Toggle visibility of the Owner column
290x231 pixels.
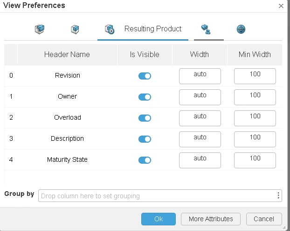145,97
